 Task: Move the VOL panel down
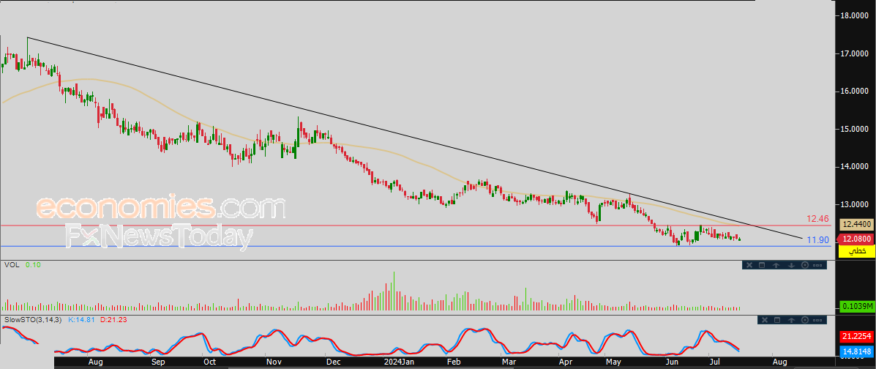[792, 265]
